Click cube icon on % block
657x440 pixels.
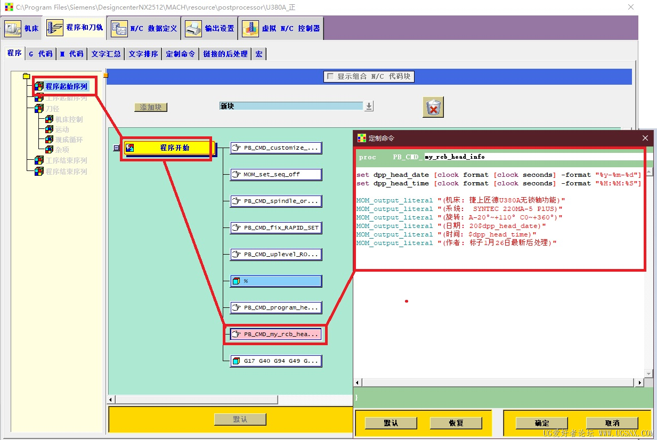pyautogui.click(x=236, y=281)
